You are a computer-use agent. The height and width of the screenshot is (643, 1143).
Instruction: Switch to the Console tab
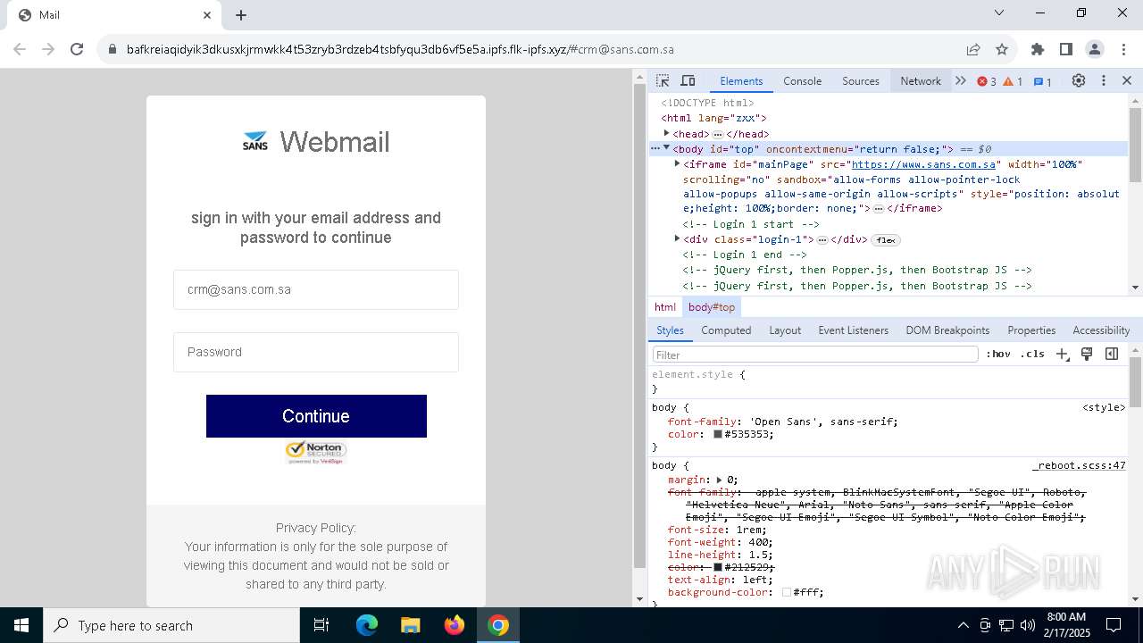click(802, 80)
